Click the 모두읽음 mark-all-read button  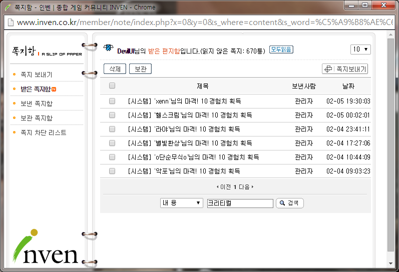[281, 49]
